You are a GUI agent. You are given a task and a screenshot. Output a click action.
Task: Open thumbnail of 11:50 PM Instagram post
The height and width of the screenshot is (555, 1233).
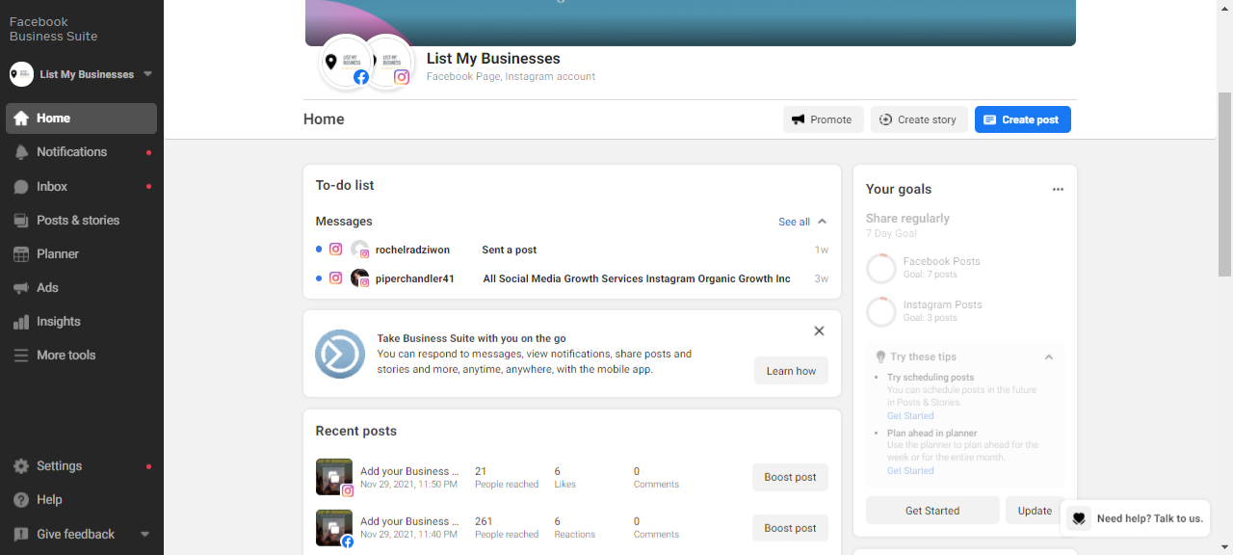coord(334,477)
